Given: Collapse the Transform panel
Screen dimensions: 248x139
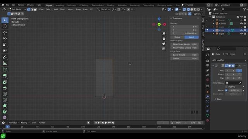Looking at the screenshot, I should tap(171, 18).
